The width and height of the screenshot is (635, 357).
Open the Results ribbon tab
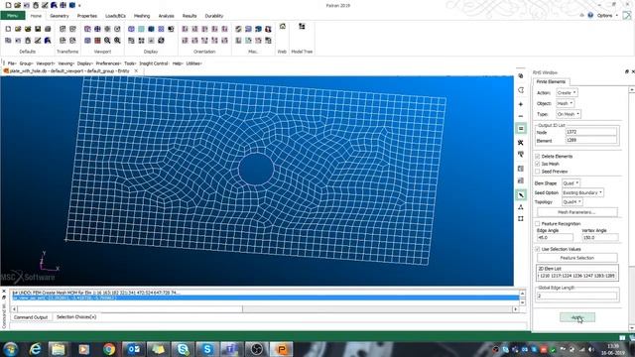click(190, 16)
